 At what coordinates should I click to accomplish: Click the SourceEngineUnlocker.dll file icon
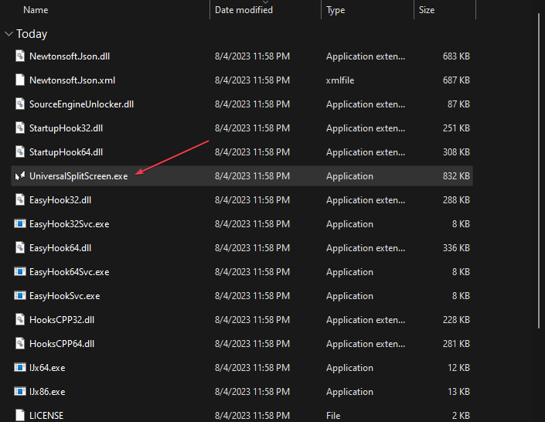pos(20,104)
